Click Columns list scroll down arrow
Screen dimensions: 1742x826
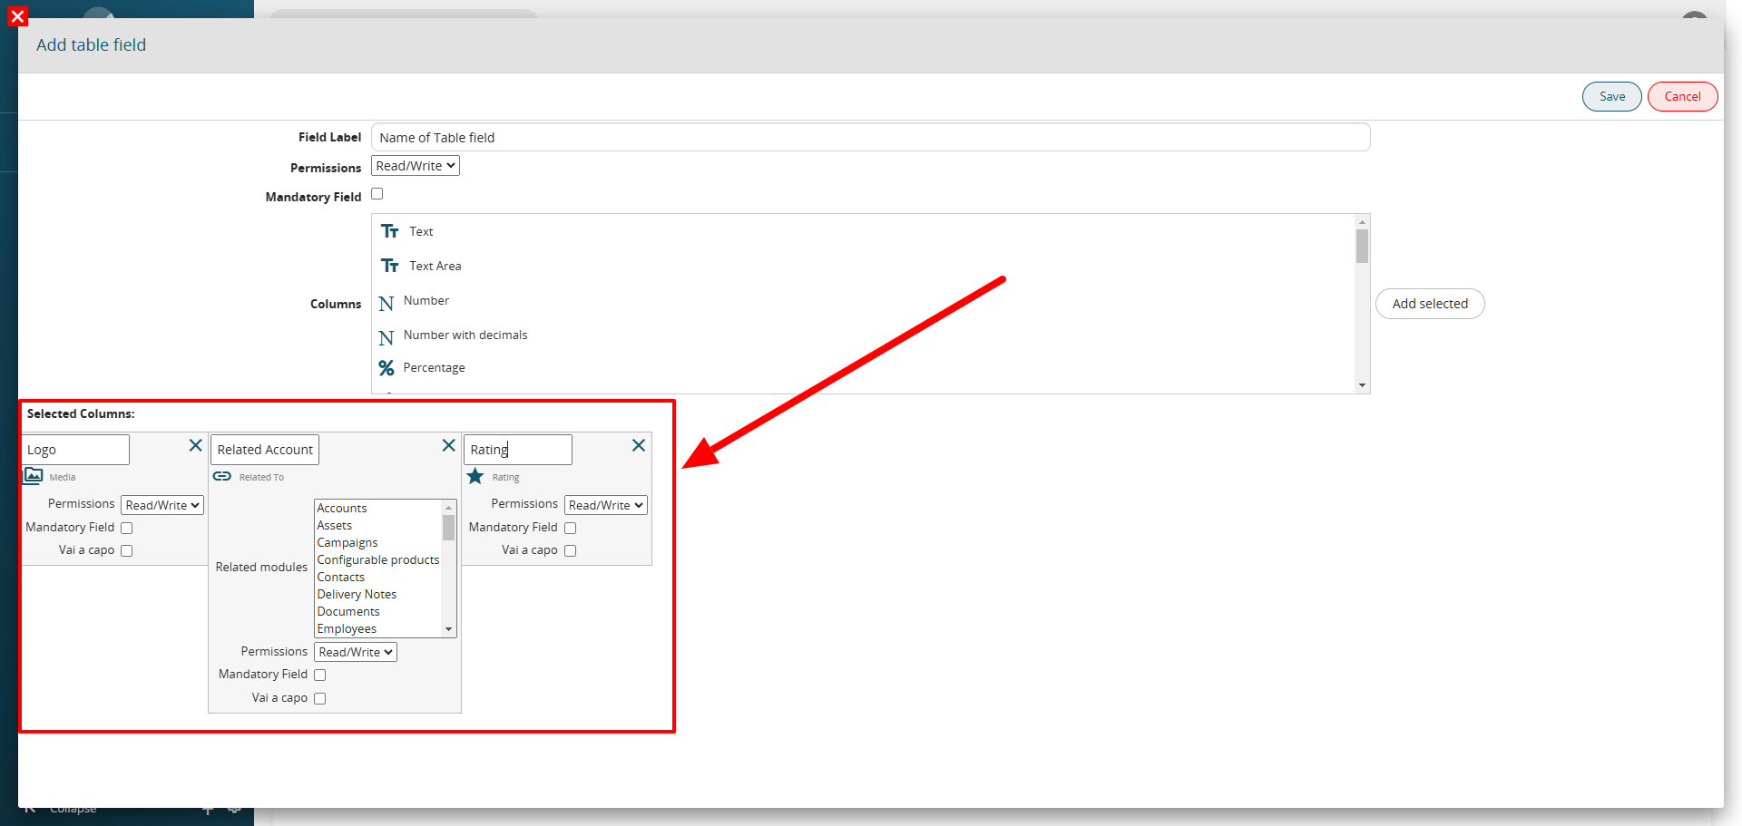[x=1362, y=385]
